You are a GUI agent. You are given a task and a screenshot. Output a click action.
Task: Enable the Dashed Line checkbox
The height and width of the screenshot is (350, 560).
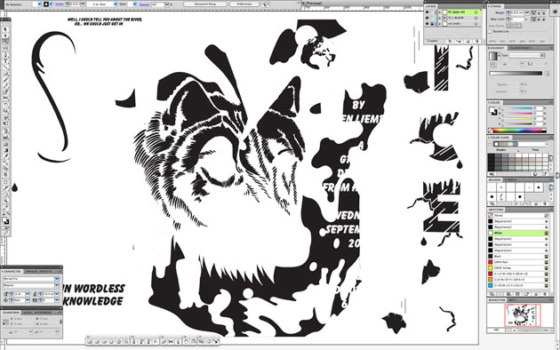pos(491,31)
